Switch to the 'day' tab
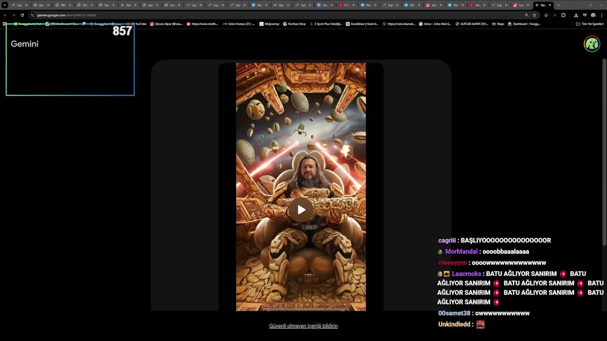607x341 pixels. coord(150,5)
